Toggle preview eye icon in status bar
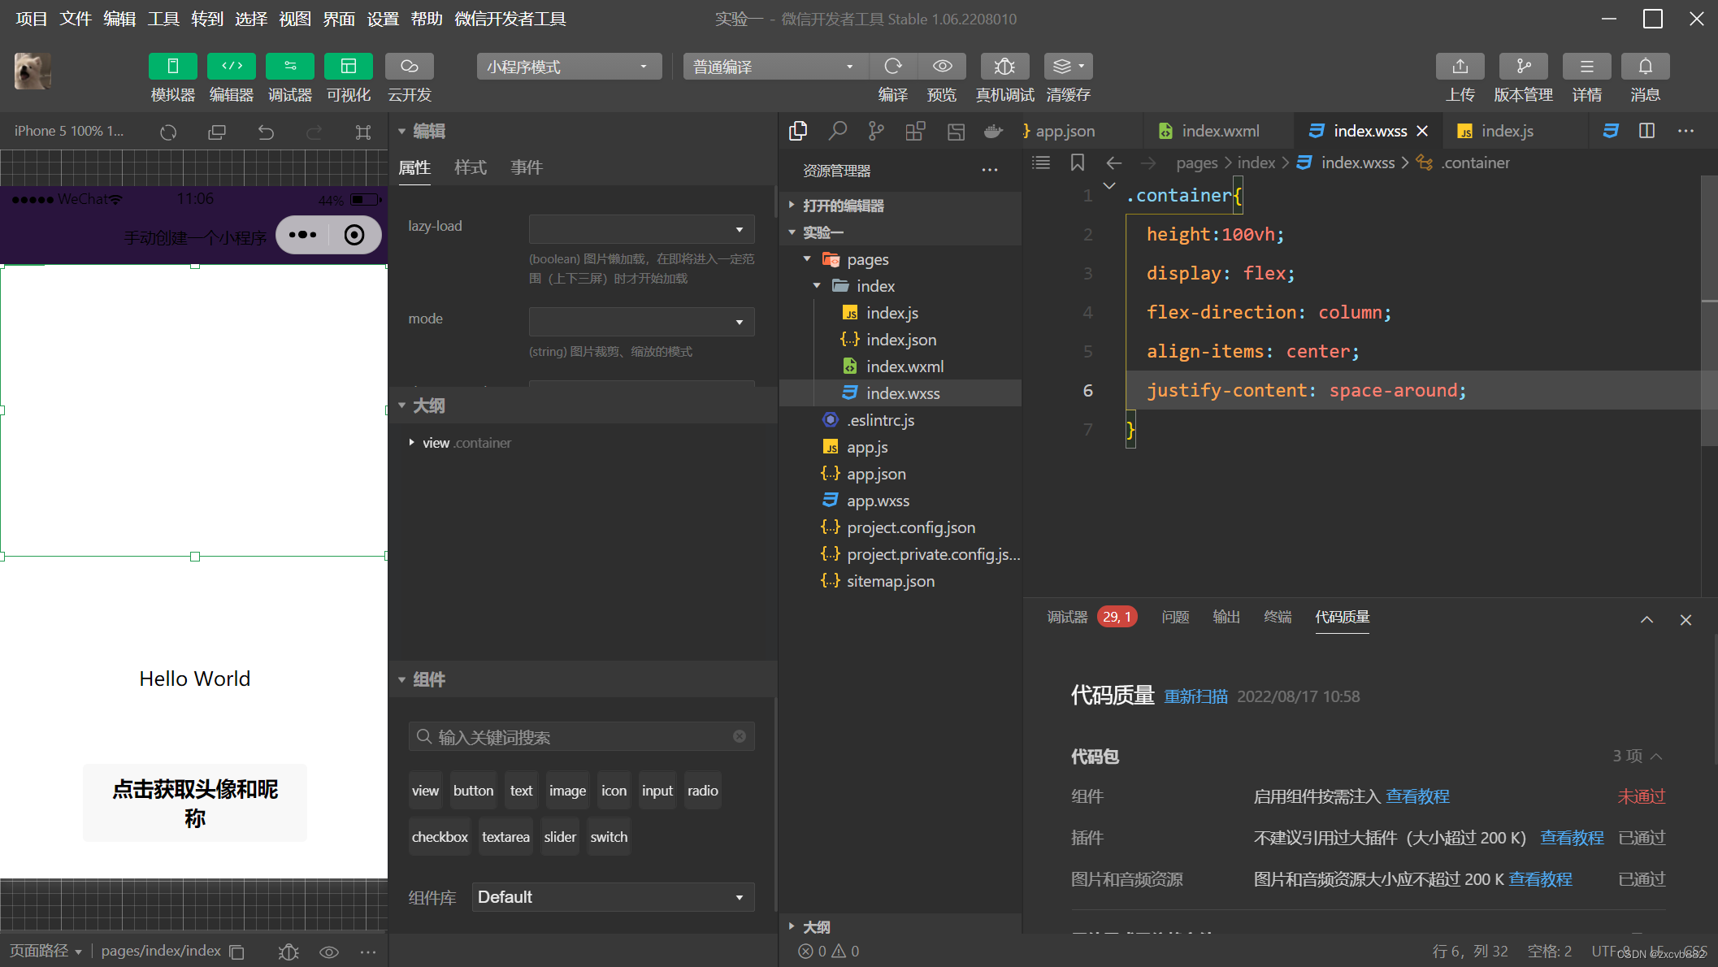Viewport: 1718px width, 967px height. [x=328, y=952]
